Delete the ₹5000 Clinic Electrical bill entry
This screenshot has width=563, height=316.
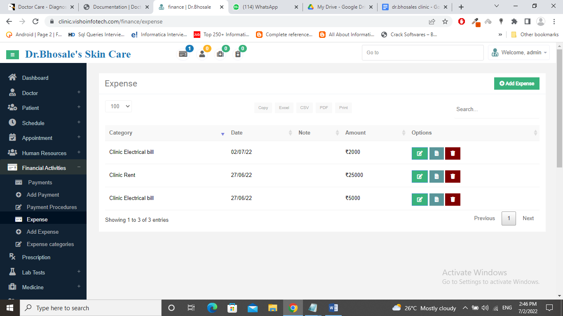453,200
